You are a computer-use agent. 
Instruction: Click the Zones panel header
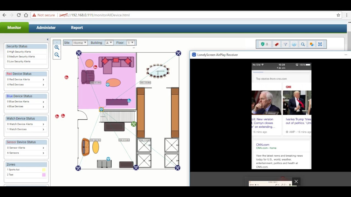pyautogui.click(x=26, y=164)
